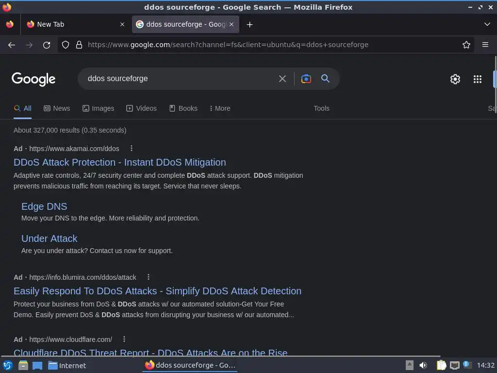
Task: Open DDoS Attack Protection Akamai link
Action: point(119,162)
